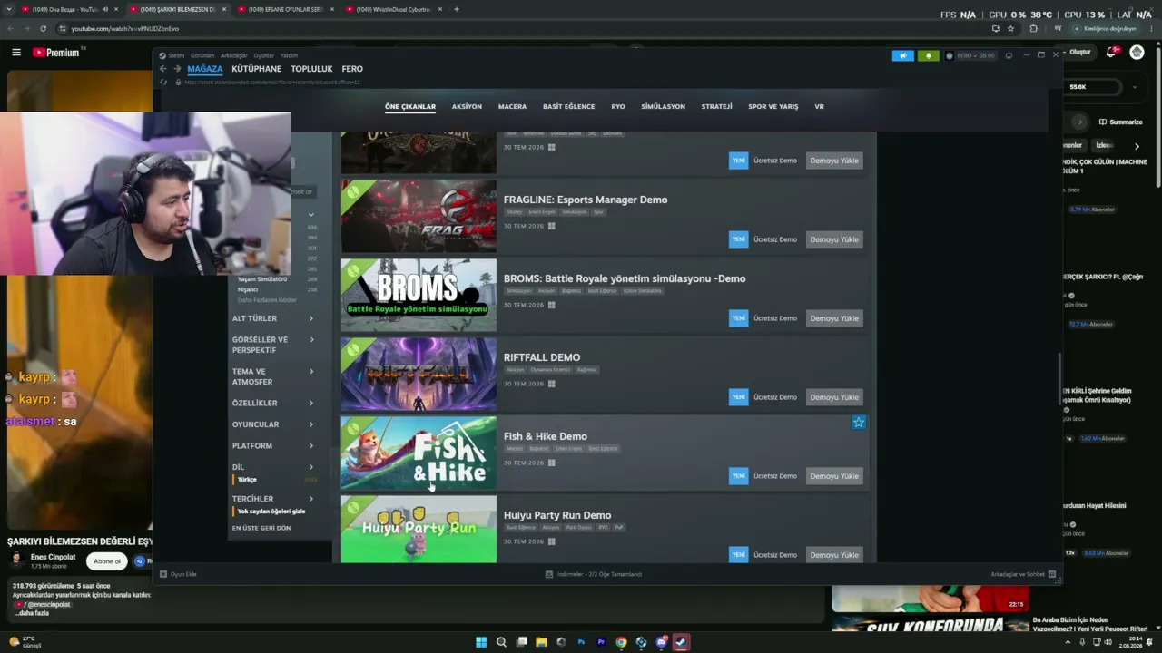
Task: Open Fish & Hike game thumbnail
Action: (419, 453)
